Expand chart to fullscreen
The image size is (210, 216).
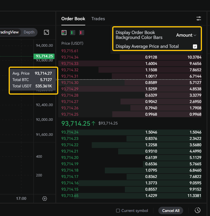(x=46, y=32)
